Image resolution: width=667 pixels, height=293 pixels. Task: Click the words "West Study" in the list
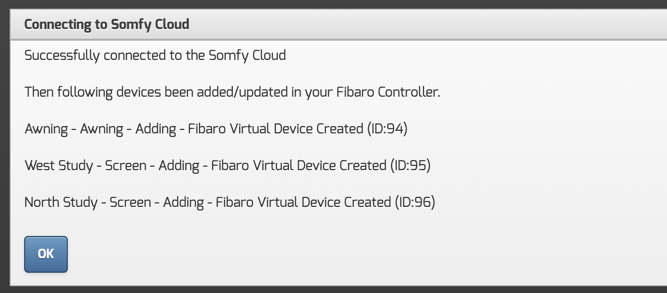(59, 165)
